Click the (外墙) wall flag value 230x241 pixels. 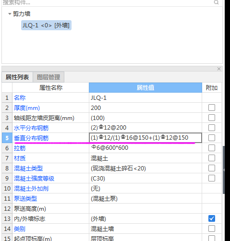145,219
